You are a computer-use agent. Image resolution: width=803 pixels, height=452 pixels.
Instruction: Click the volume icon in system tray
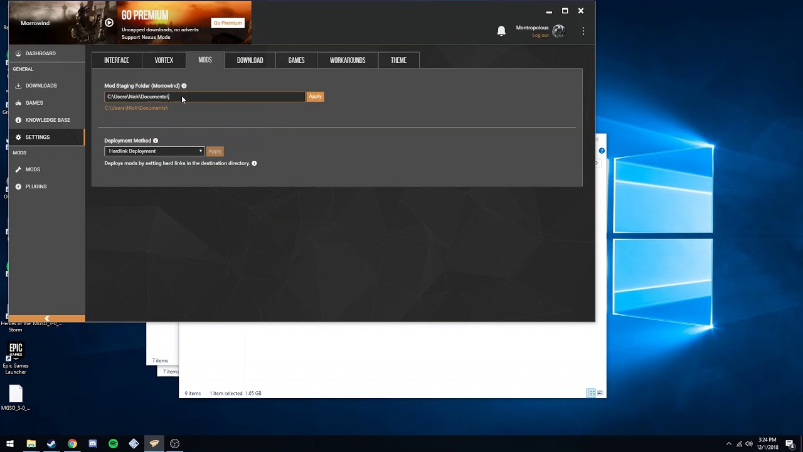tap(748, 443)
